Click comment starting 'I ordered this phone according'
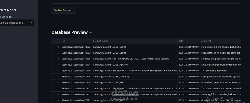 tap(220, 59)
